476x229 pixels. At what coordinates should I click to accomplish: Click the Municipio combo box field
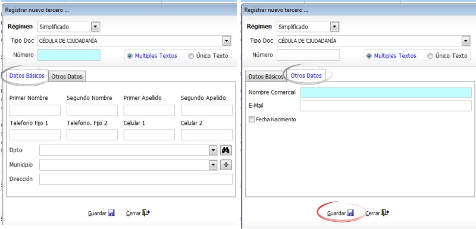[129, 165]
